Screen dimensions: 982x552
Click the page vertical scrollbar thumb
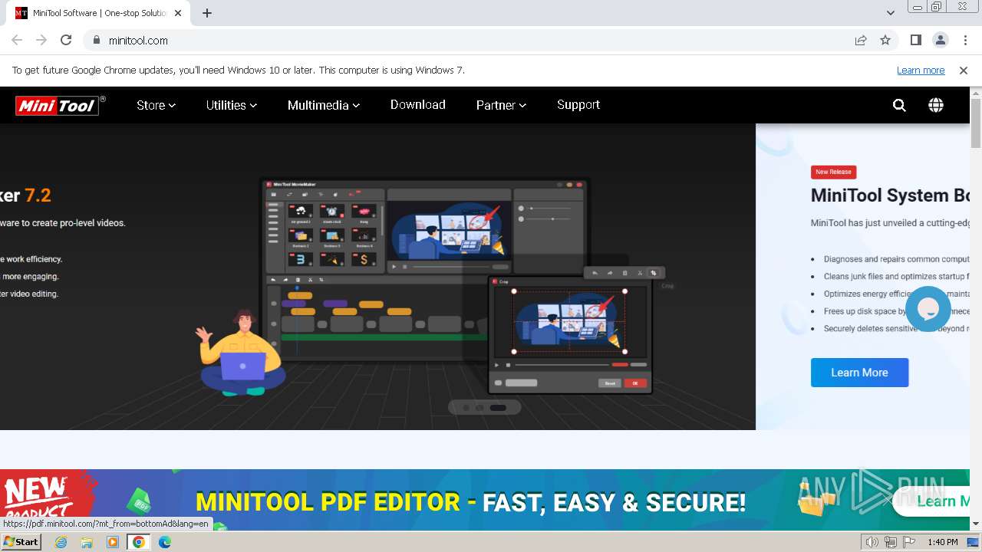point(976,123)
